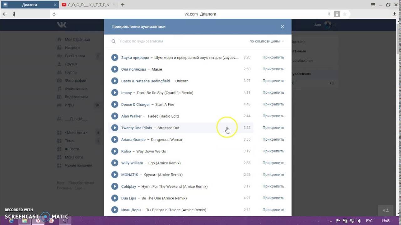Play Kaleo Way Down We Go

click(115, 151)
